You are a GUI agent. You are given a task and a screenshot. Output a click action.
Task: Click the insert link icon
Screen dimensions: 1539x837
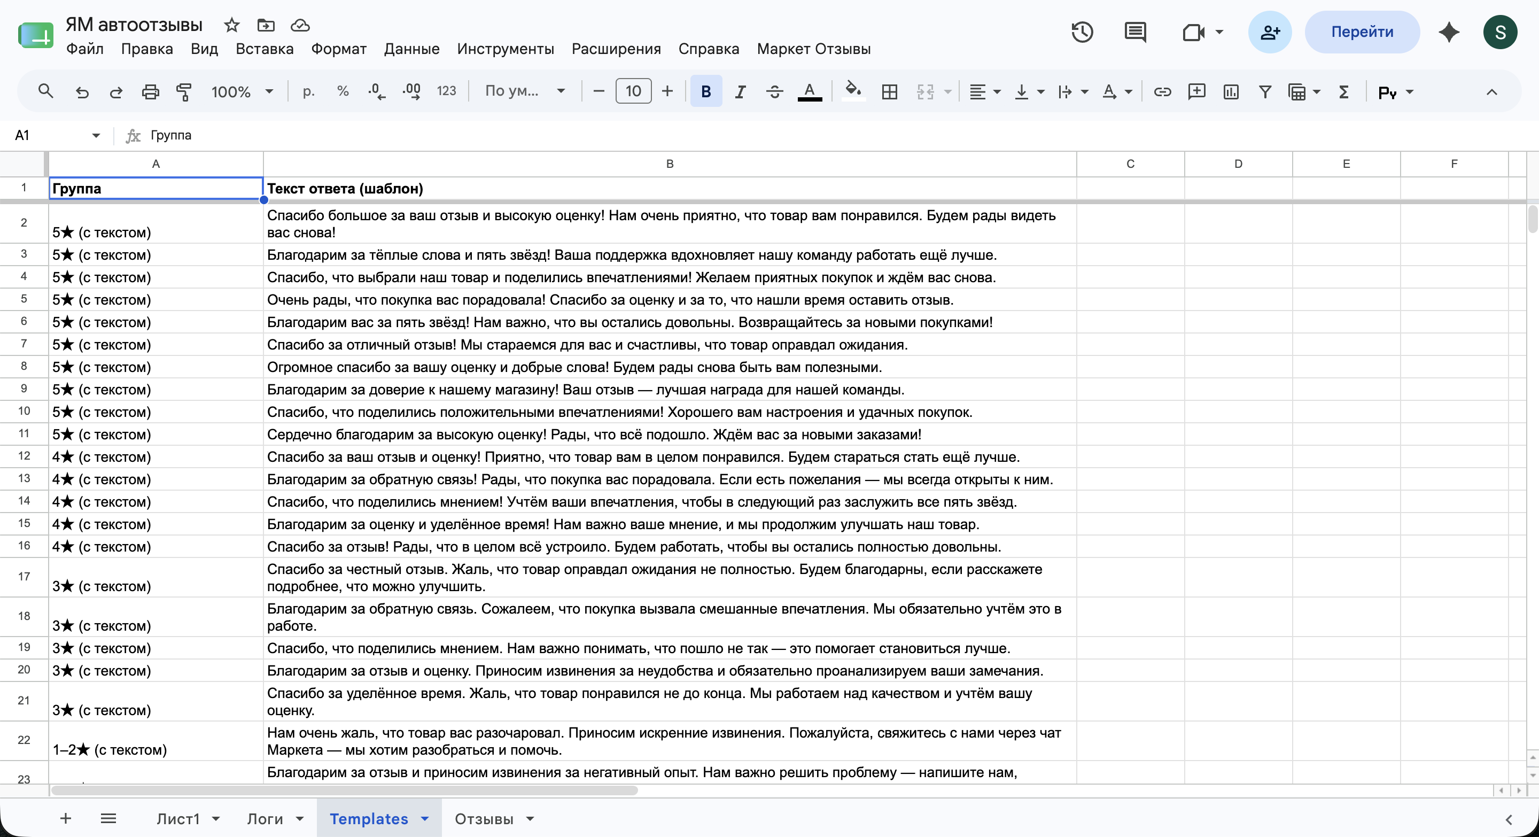1162,91
